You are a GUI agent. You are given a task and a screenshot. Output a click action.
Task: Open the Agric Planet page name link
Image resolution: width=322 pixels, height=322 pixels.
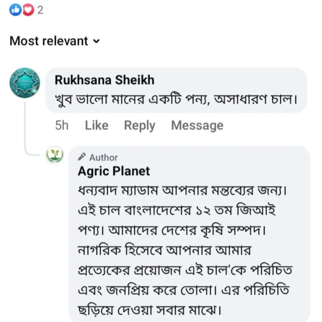click(114, 171)
